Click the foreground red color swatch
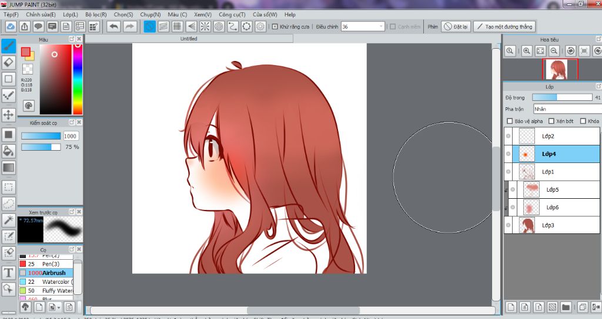Viewport: 602px width, 319px height. pyautogui.click(x=26, y=52)
